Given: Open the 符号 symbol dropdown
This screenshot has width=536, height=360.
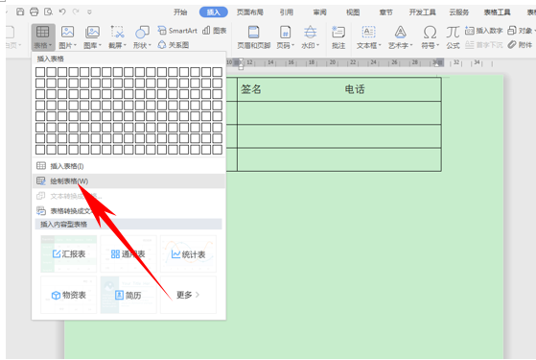Looking at the screenshot, I should [430, 36].
